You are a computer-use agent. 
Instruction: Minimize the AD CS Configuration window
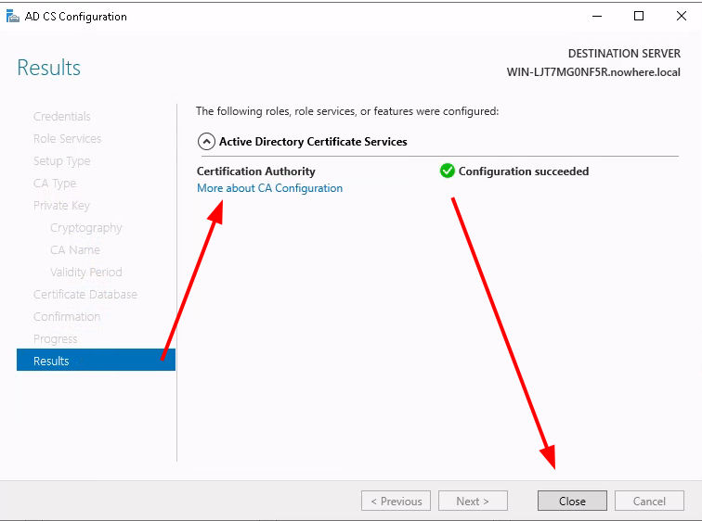(597, 16)
